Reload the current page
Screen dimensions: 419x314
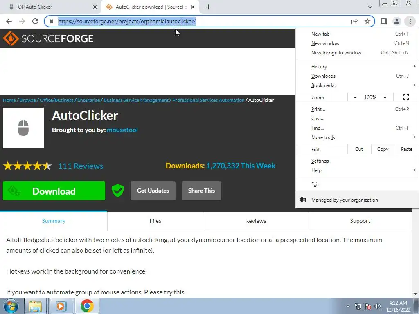pos(35,21)
